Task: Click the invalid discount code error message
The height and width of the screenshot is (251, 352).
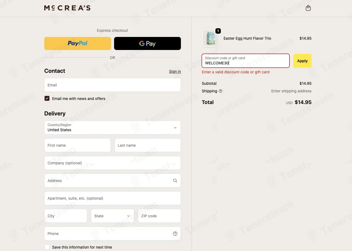Action: click(235, 72)
